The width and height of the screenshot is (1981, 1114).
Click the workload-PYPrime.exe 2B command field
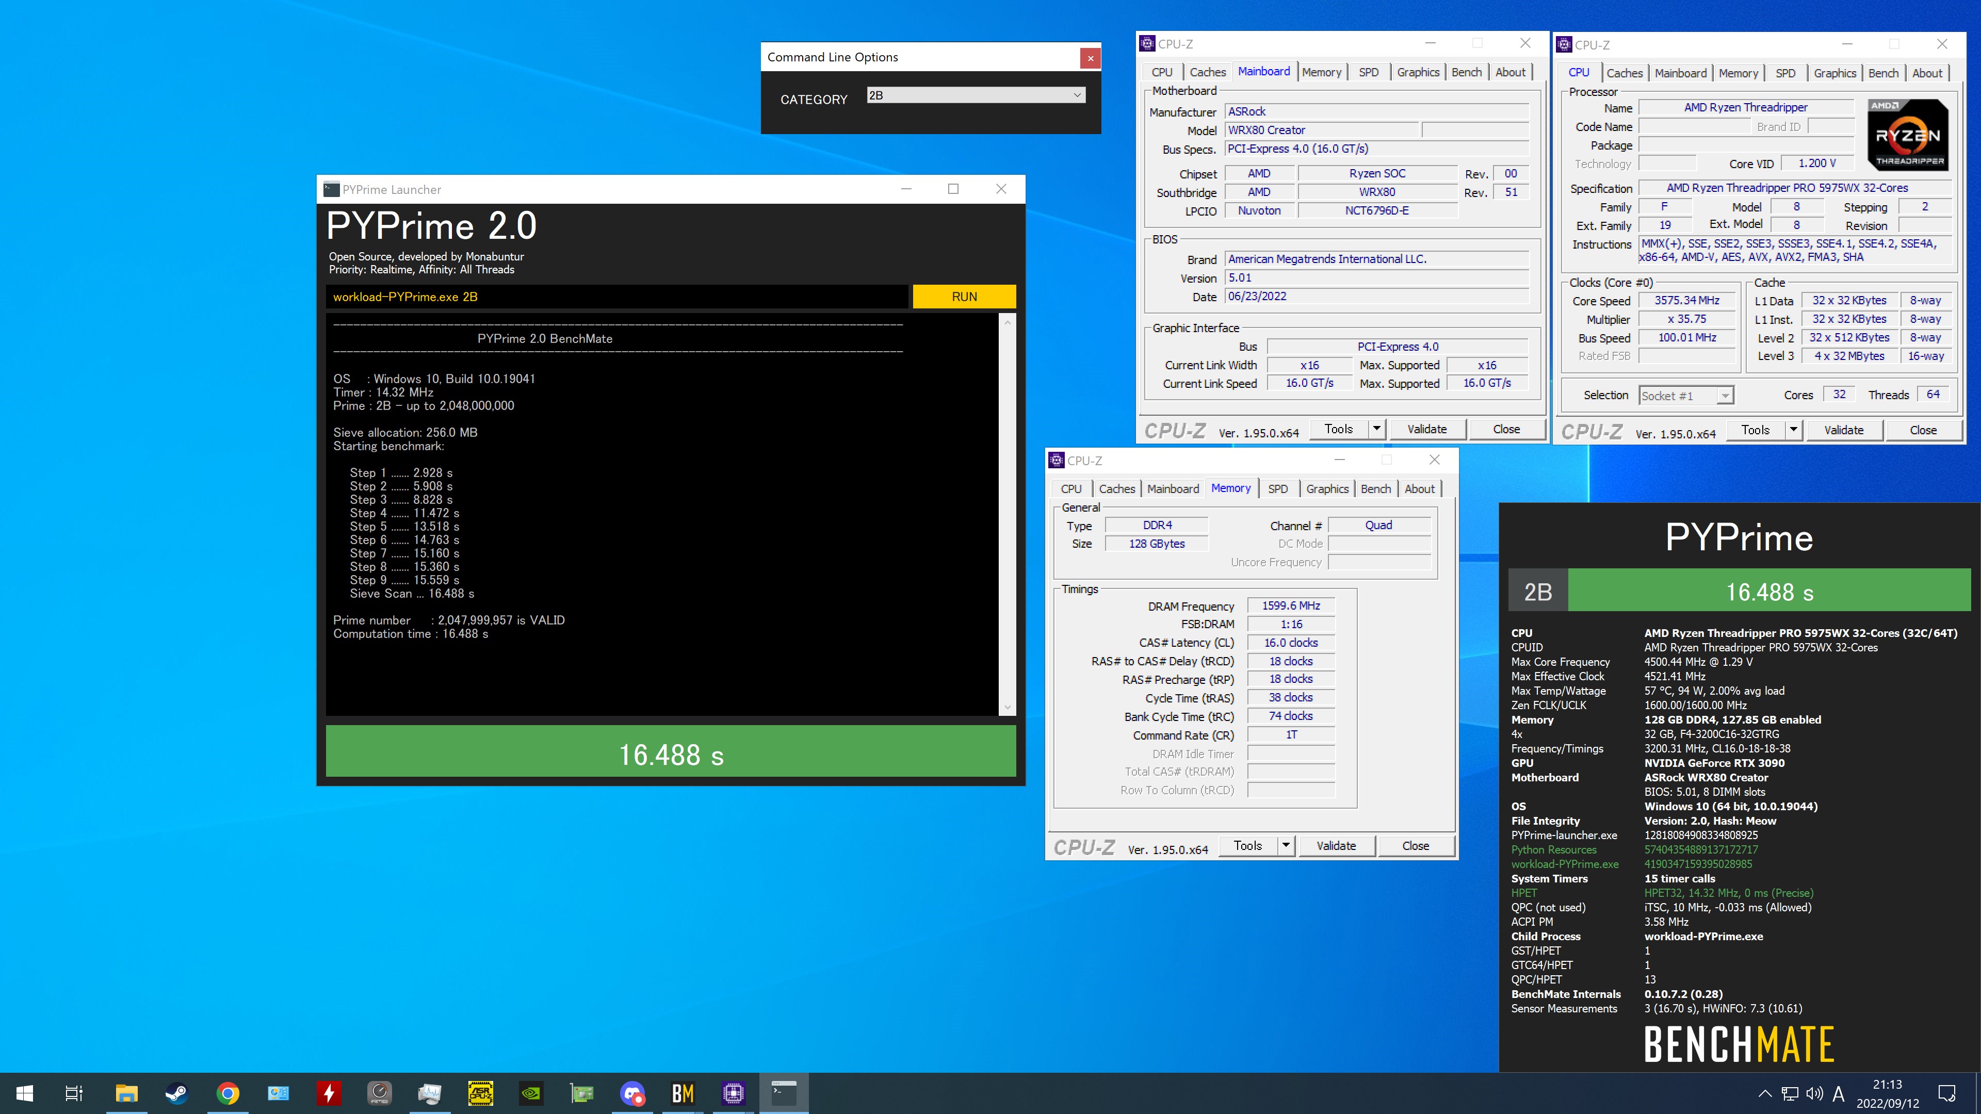click(x=617, y=297)
